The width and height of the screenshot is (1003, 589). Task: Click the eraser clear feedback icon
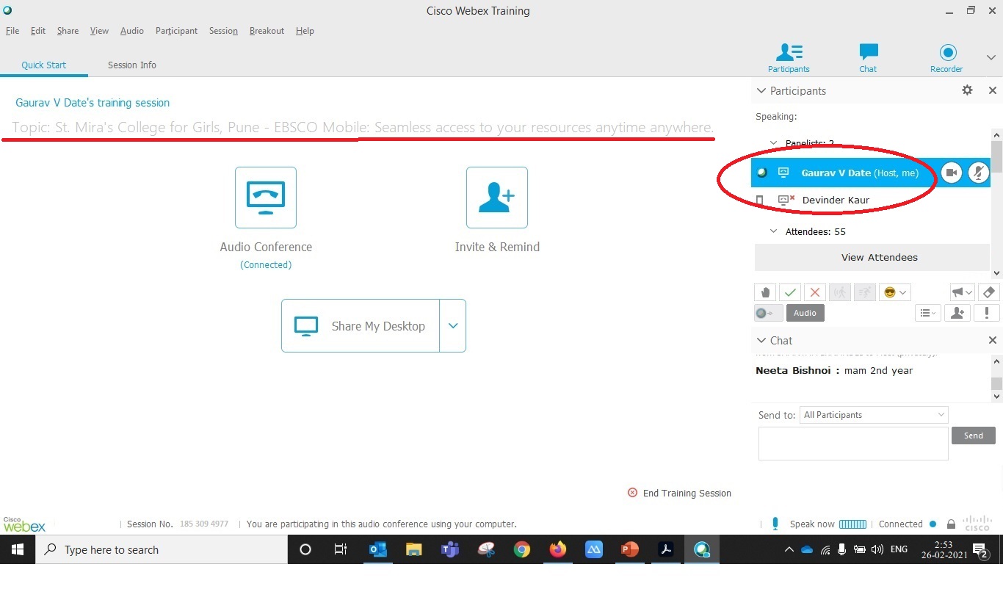point(988,292)
